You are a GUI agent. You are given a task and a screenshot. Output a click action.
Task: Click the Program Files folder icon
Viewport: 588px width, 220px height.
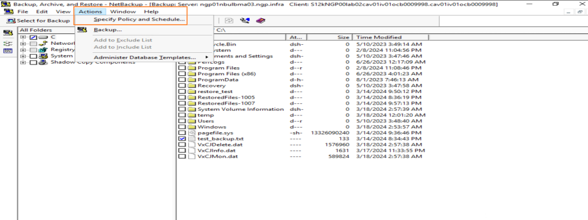point(192,68)
